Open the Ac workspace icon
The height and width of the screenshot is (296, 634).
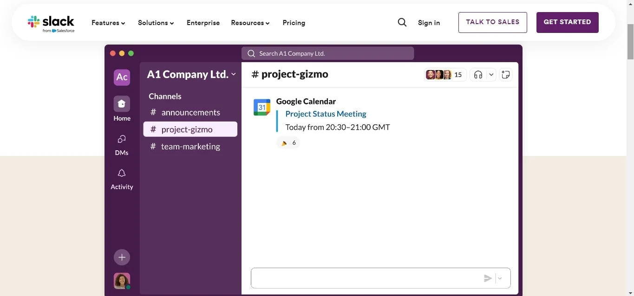[x=122, y=77]
